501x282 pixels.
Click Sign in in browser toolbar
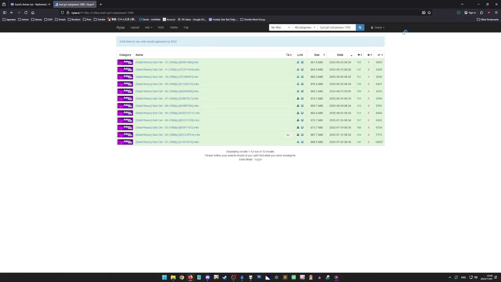click(470, 13)
